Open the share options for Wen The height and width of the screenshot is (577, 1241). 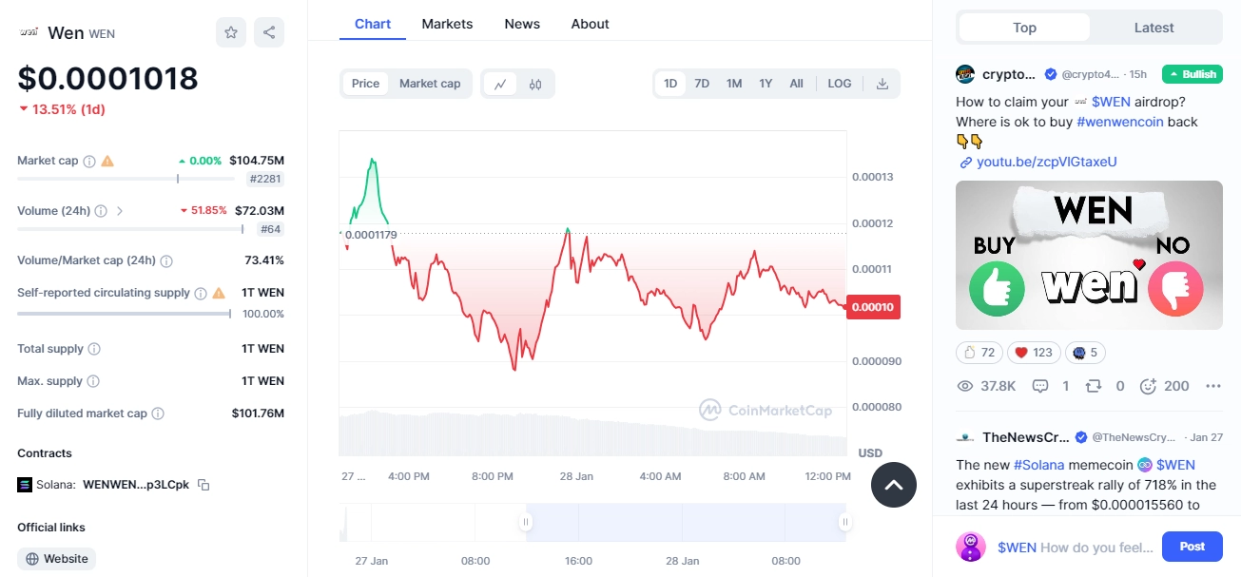coord(269,31)
